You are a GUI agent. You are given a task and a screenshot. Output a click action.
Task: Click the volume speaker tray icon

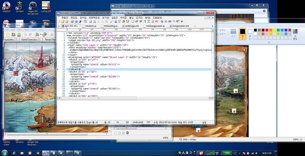pyautogui.click(x=257, y=153)
